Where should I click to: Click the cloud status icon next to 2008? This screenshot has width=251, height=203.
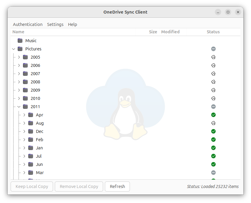[x=213, y=82]
